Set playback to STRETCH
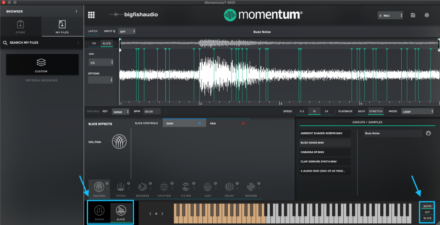This screenshot has width=440, height=225. coord(376,111)
